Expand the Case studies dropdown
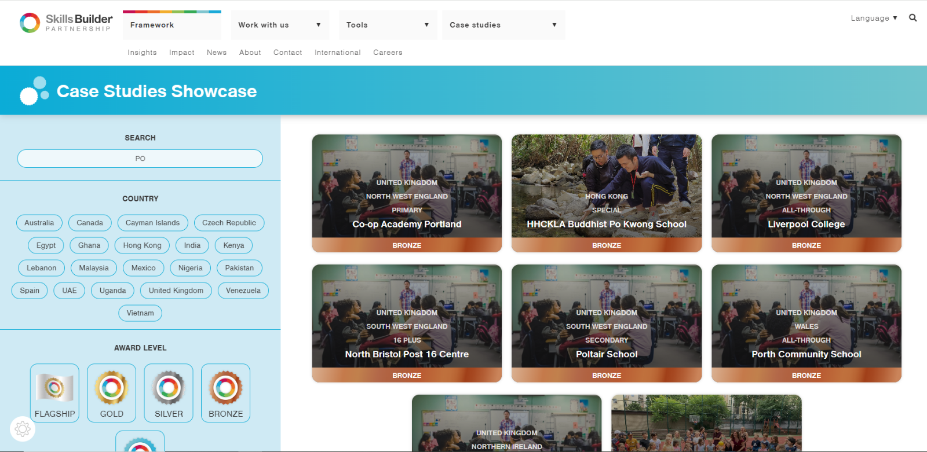The height and width of the screenshot is (452, 927). (503, 25)
